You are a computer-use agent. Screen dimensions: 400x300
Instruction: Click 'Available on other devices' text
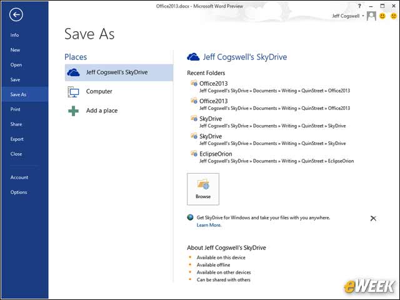[x=224, y=272]
